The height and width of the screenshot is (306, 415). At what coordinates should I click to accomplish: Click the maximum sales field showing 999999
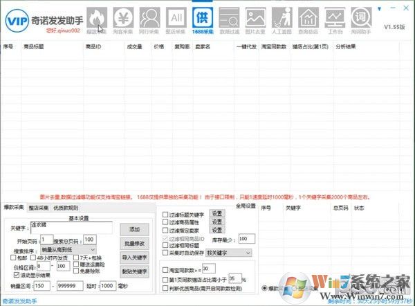point(70,286)
